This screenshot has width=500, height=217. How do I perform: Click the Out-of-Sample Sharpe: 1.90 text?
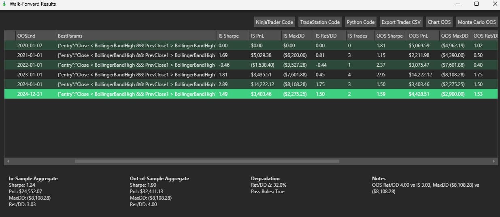[x=143, y=185]
